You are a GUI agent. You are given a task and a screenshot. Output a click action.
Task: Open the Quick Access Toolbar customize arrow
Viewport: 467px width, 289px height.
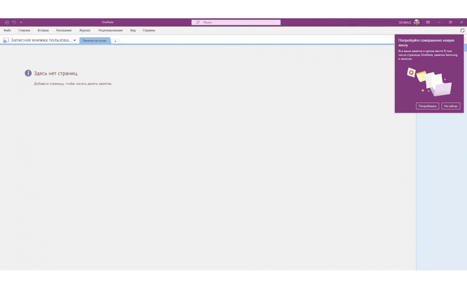click(x=21, y=22)
